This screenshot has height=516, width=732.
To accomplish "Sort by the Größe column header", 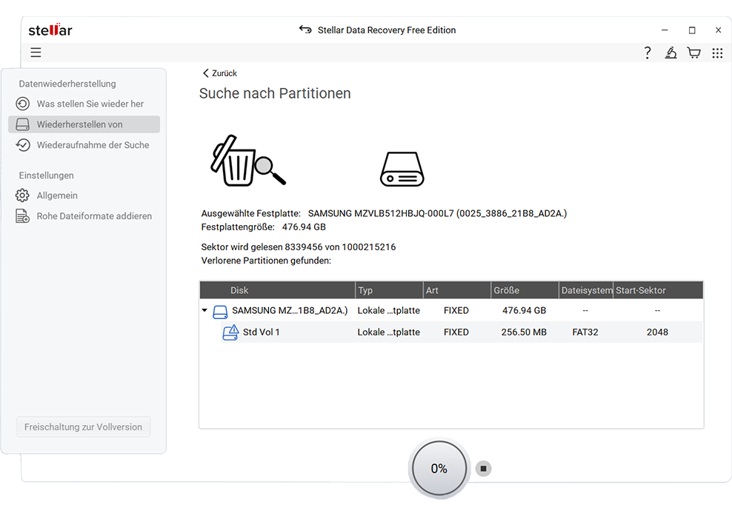I will pyautogui.click(x=525, y=290).
